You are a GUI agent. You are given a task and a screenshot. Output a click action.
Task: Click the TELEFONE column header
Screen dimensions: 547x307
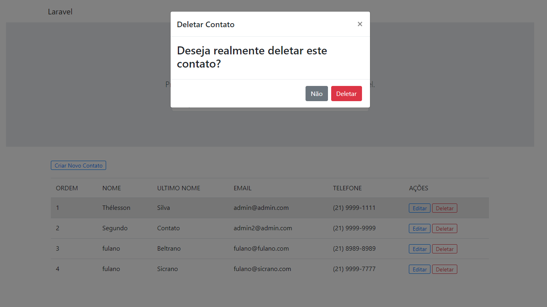(347, 188)
